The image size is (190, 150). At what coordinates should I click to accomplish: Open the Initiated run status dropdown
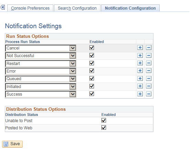coord(41,87)
